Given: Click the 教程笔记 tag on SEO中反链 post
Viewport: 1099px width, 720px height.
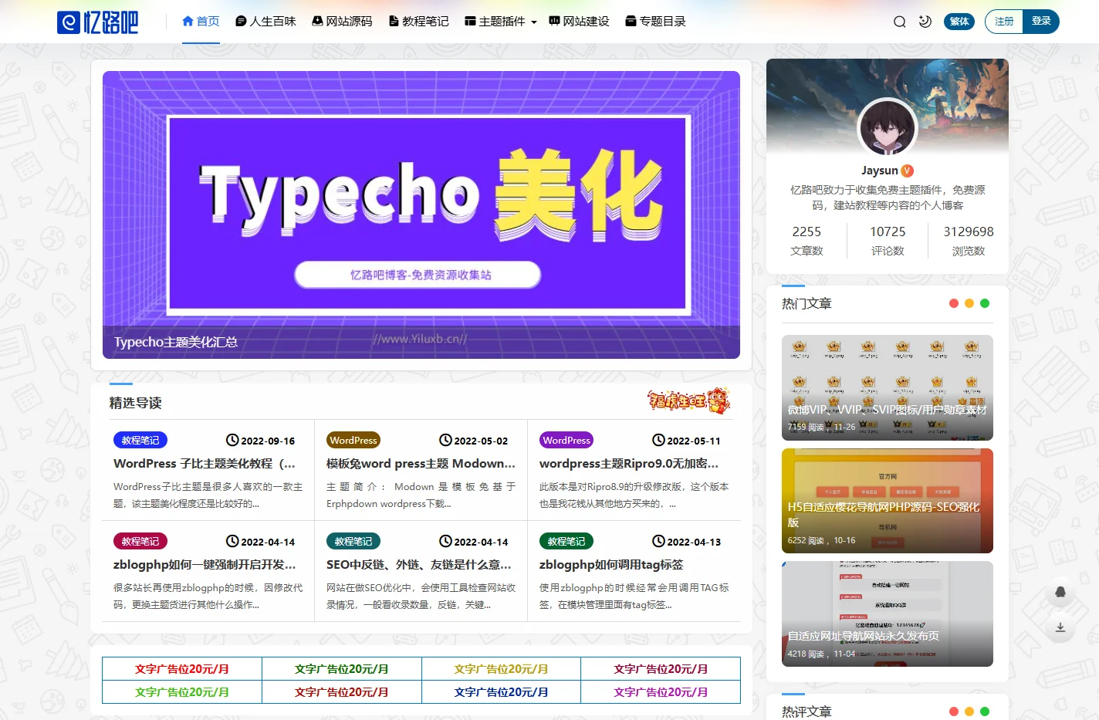Looking at the screenshot, I should click(353, 541).
